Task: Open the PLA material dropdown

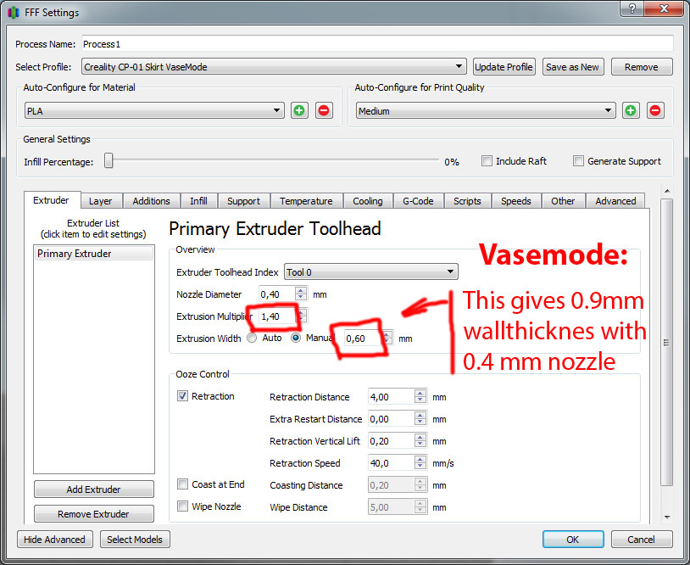Action: pos(154,110)
